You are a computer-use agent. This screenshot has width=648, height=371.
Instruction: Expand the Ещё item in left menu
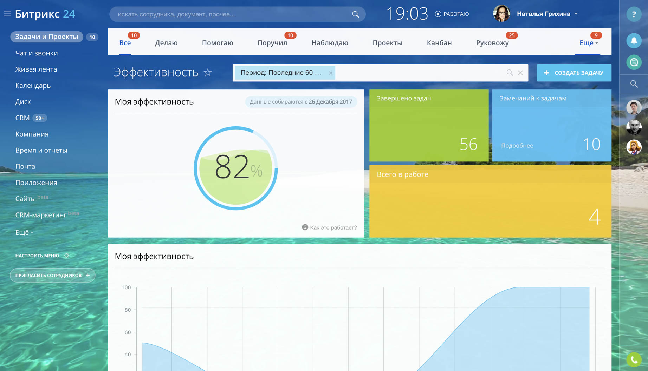tap(24, 232)
